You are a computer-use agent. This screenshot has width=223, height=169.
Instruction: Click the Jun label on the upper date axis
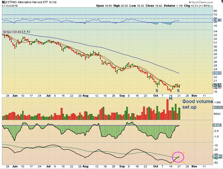[x=15, y=96]
